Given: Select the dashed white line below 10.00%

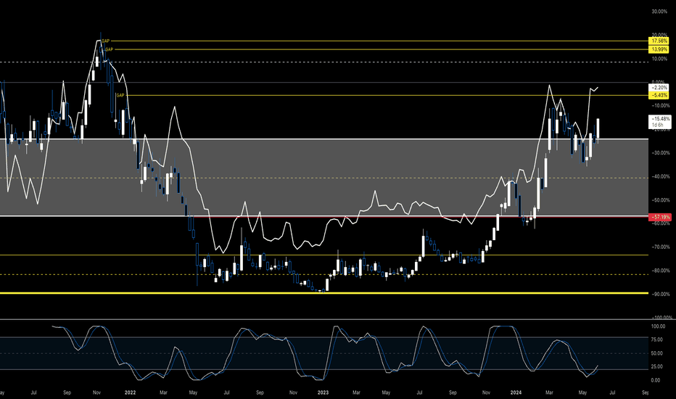Looking at the screenshot, I should click(324, 62).
